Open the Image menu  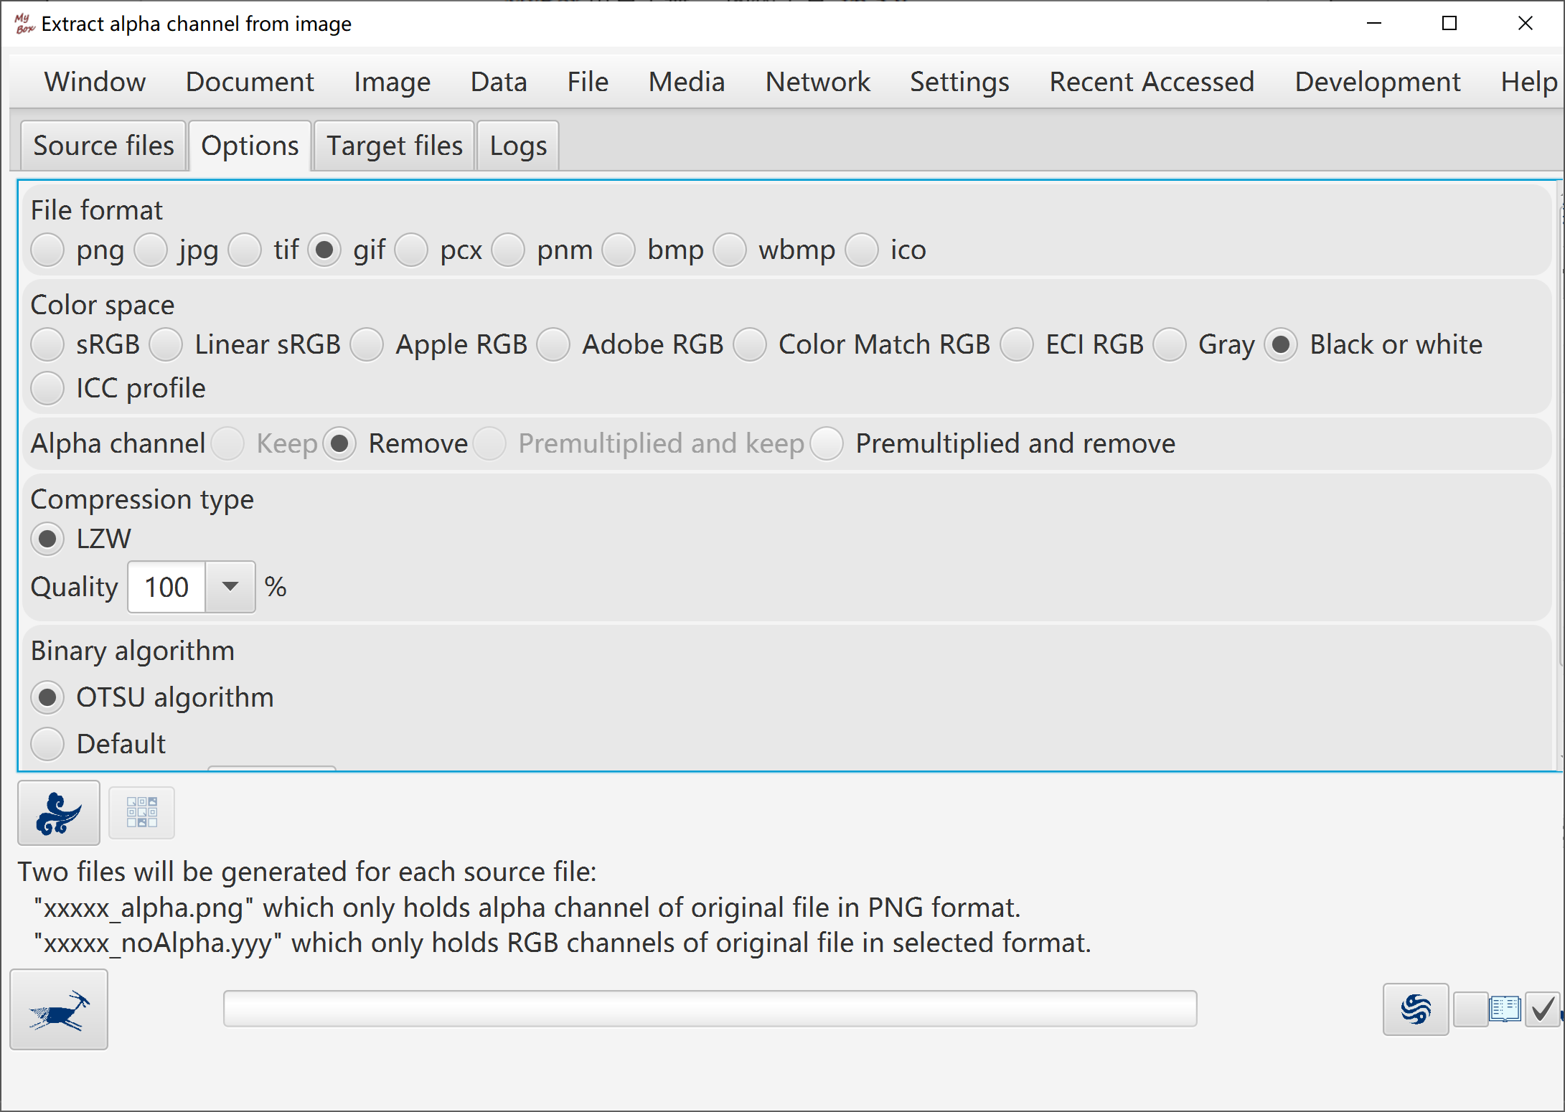[392, 82]
